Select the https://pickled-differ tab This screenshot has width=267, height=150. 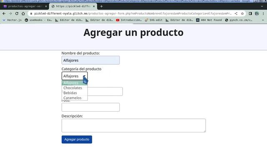[x=73, y=6]
